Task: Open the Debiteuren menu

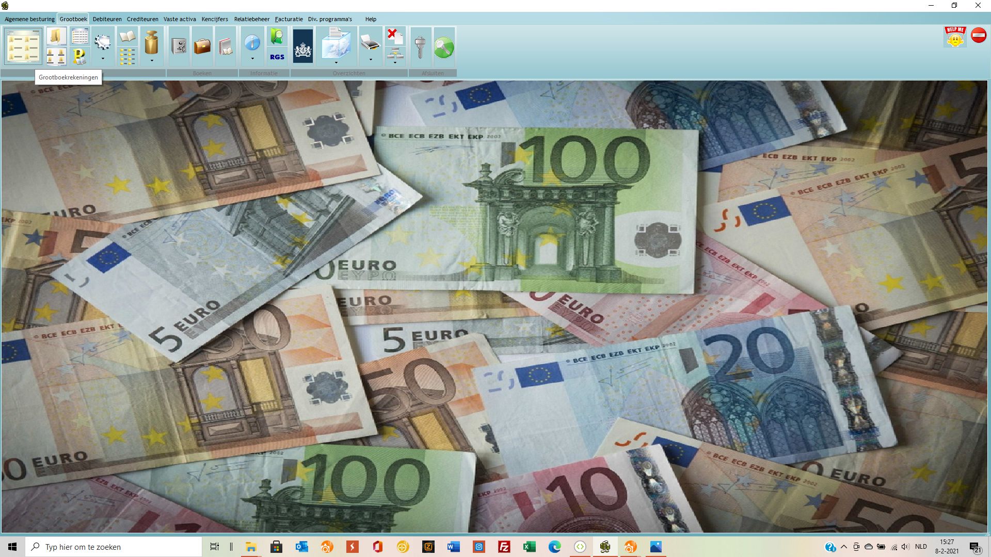Action: coord(107,19)
